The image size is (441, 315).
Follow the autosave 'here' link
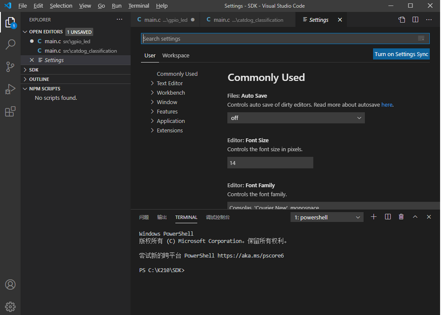pos(387,105)
